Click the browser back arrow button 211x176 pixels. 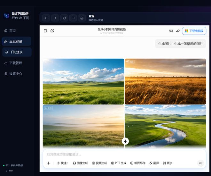[46, 18]
